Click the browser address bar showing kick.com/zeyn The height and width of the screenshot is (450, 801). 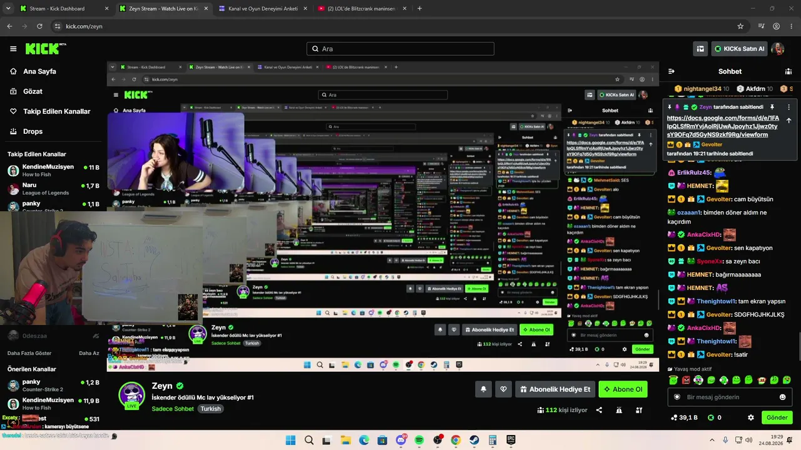pyautogui.click(x=397, y=26)
